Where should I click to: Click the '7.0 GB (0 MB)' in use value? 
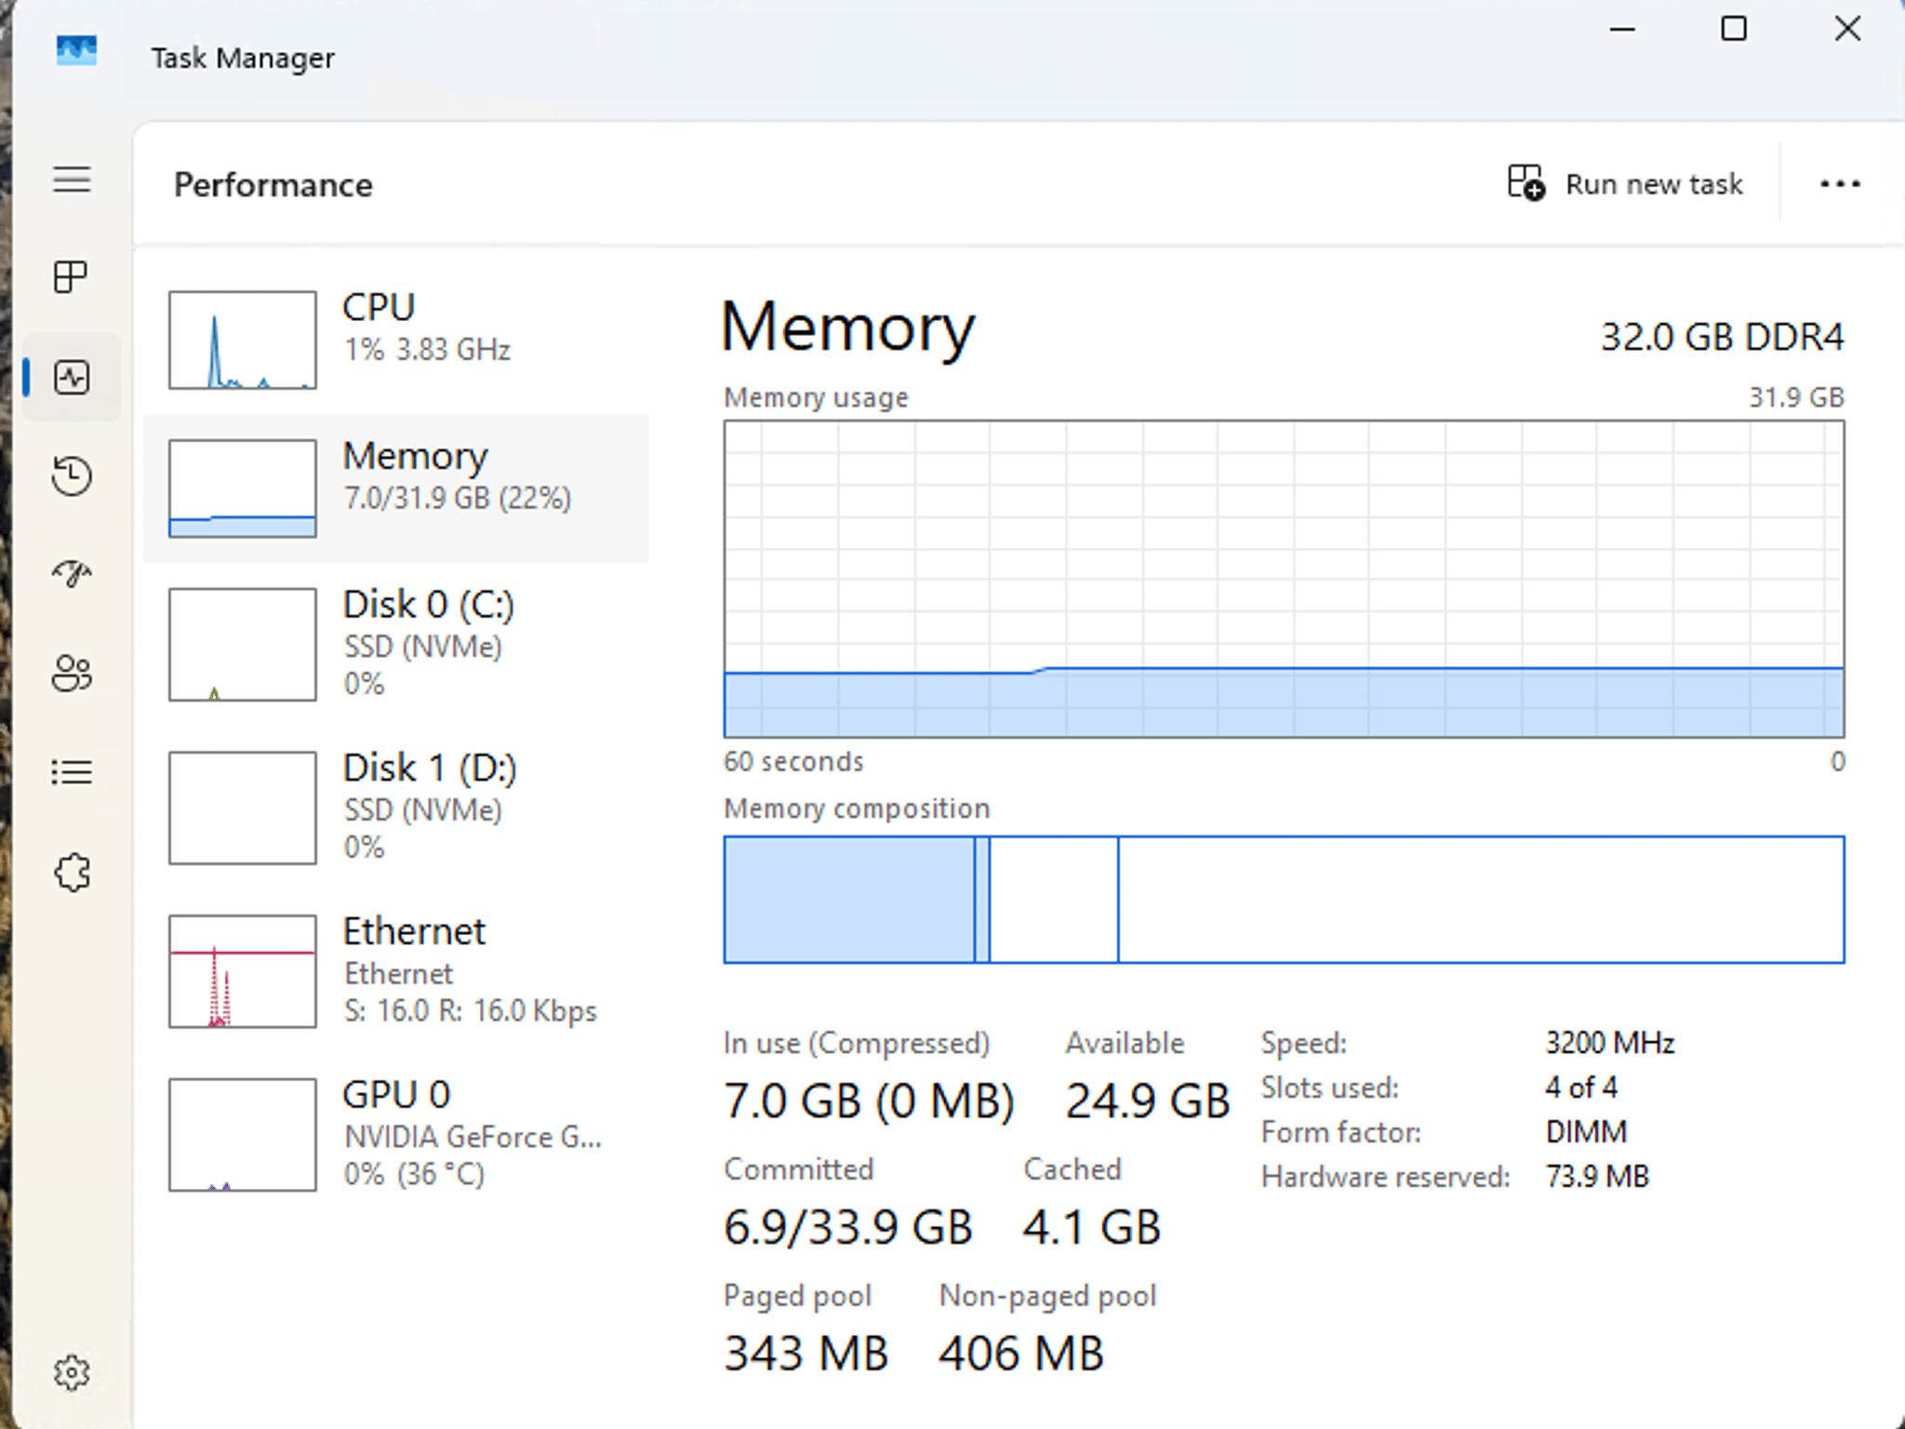[x=869, y=1102]
